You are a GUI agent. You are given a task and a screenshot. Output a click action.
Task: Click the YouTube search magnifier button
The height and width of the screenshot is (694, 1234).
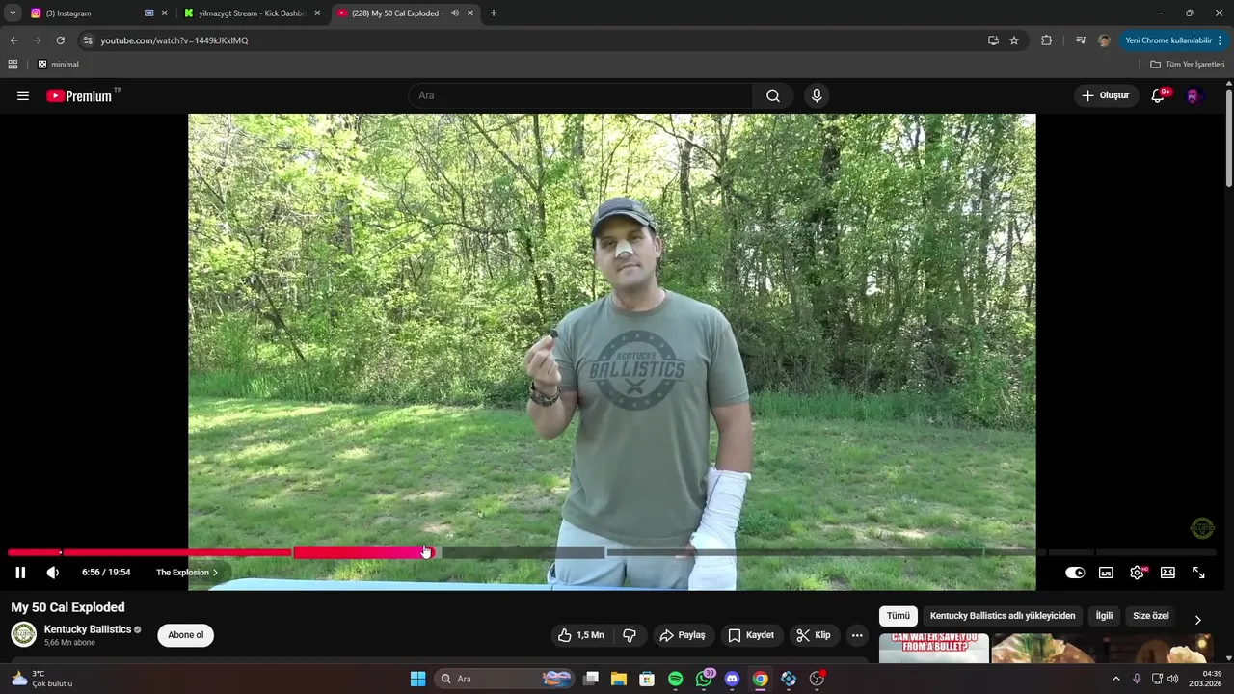[773, 95]
